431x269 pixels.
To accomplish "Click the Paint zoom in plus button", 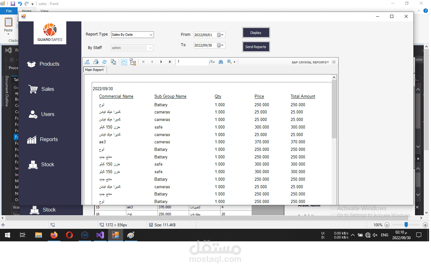I will pyautogui.click(x=425, y=225).
